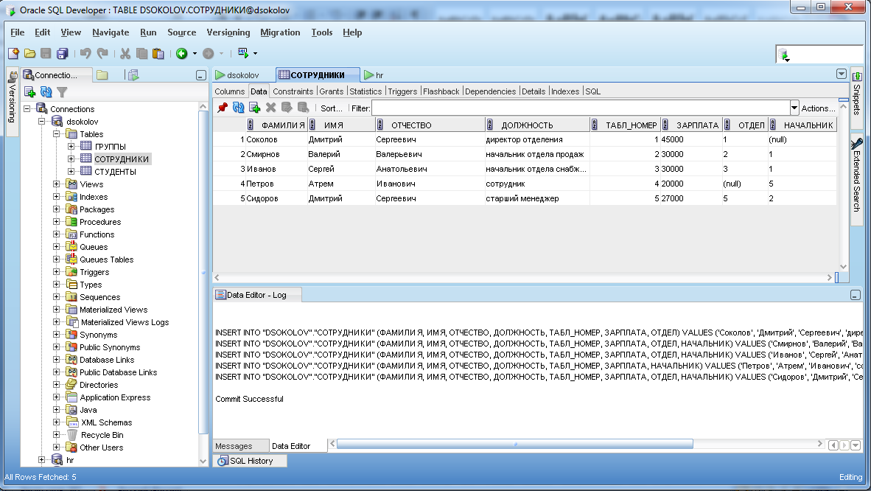Click the Undo toolbar icon
This screenshot has height=491, width=871.
tap(85, 53)
